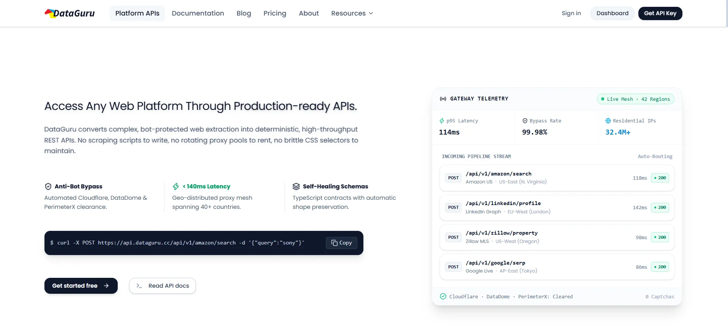Click the Anti-Bot Bypass shield icon
Image resolution: width=728 pixels, height=329 pixels.
[48, 186]
